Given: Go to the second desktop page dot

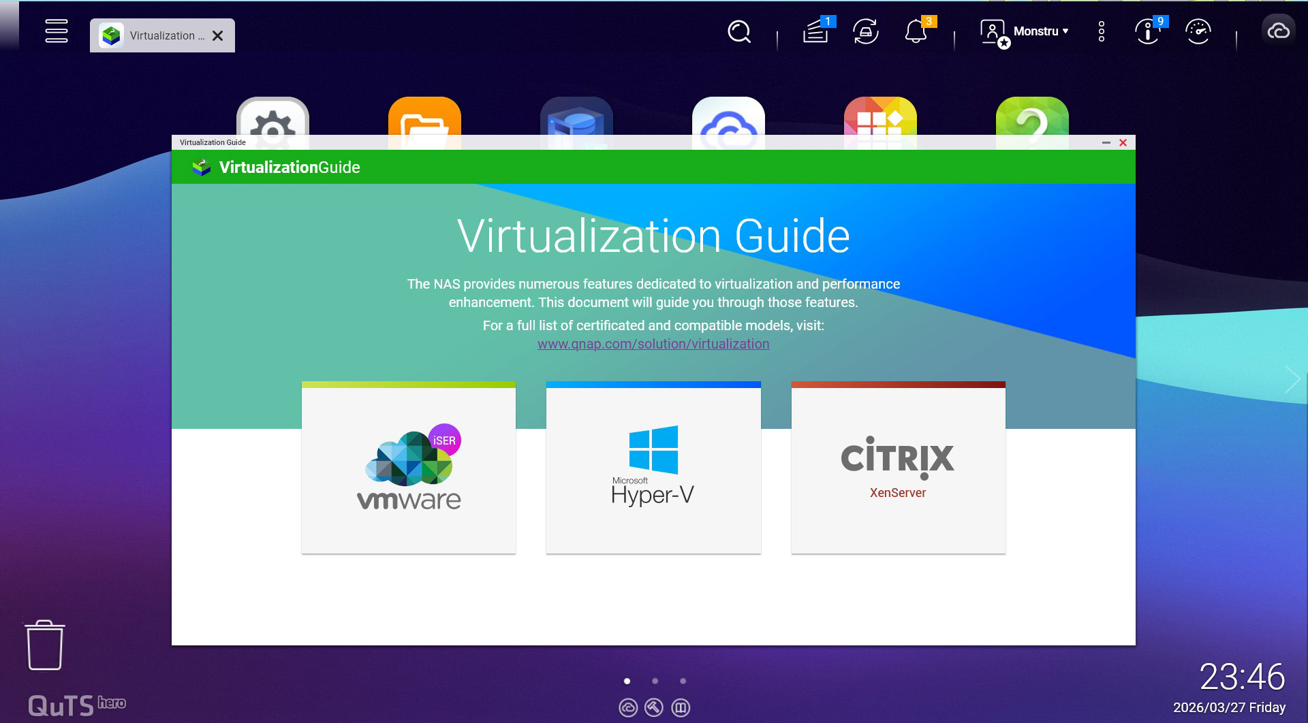Looking at the screenshot, I should click(655, 681).
